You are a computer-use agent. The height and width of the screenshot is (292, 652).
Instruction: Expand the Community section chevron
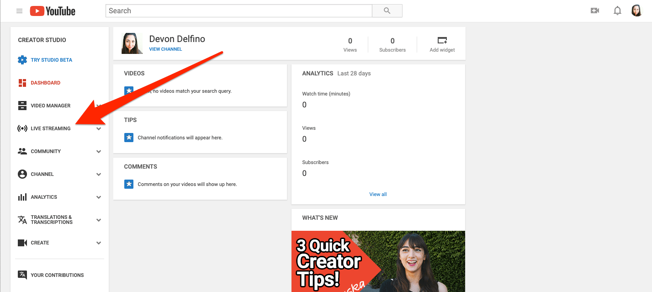(x=99, y=151)
